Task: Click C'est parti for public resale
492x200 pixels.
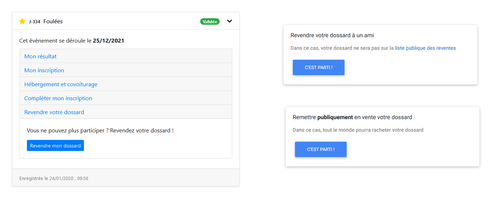Action: coord(320,150)
